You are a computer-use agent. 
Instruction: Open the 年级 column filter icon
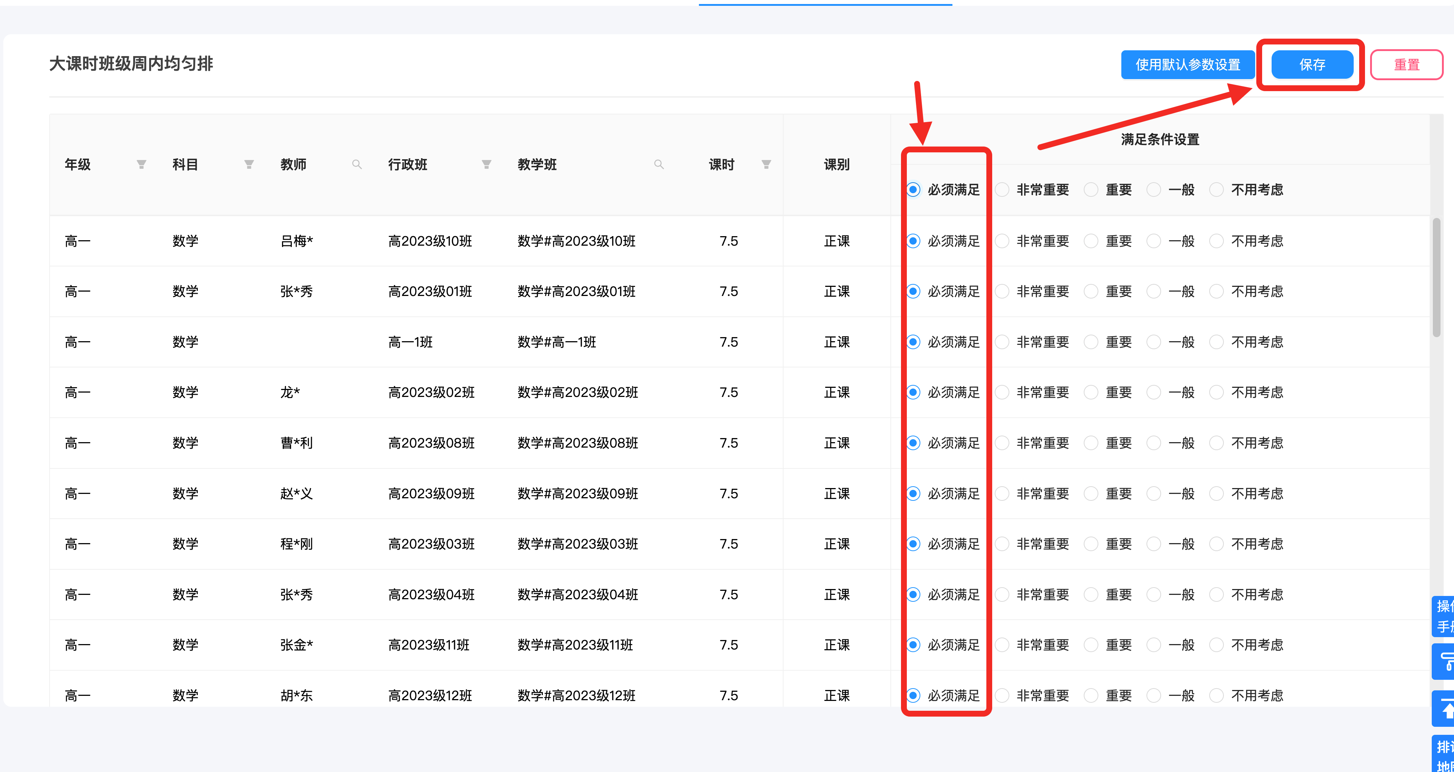[141, 164]
